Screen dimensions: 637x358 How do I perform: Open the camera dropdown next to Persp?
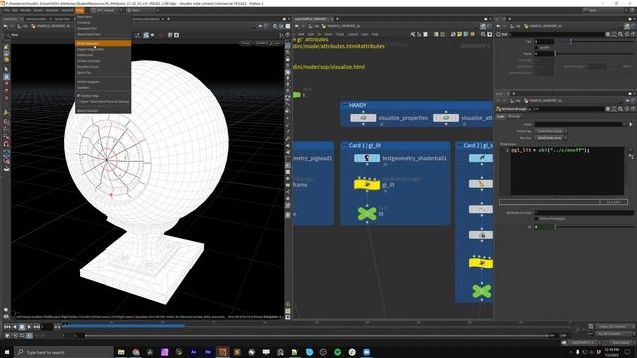coord(268,43)
